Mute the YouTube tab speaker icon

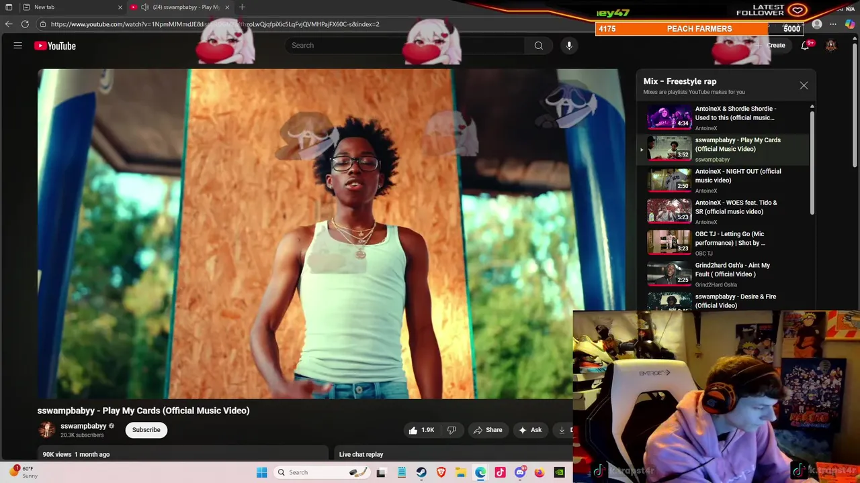(144, 7)
